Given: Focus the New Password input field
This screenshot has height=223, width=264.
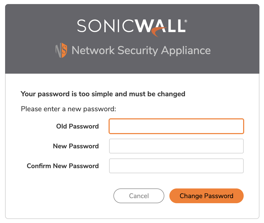Looking at the screenshot, I should coord(176,146).
